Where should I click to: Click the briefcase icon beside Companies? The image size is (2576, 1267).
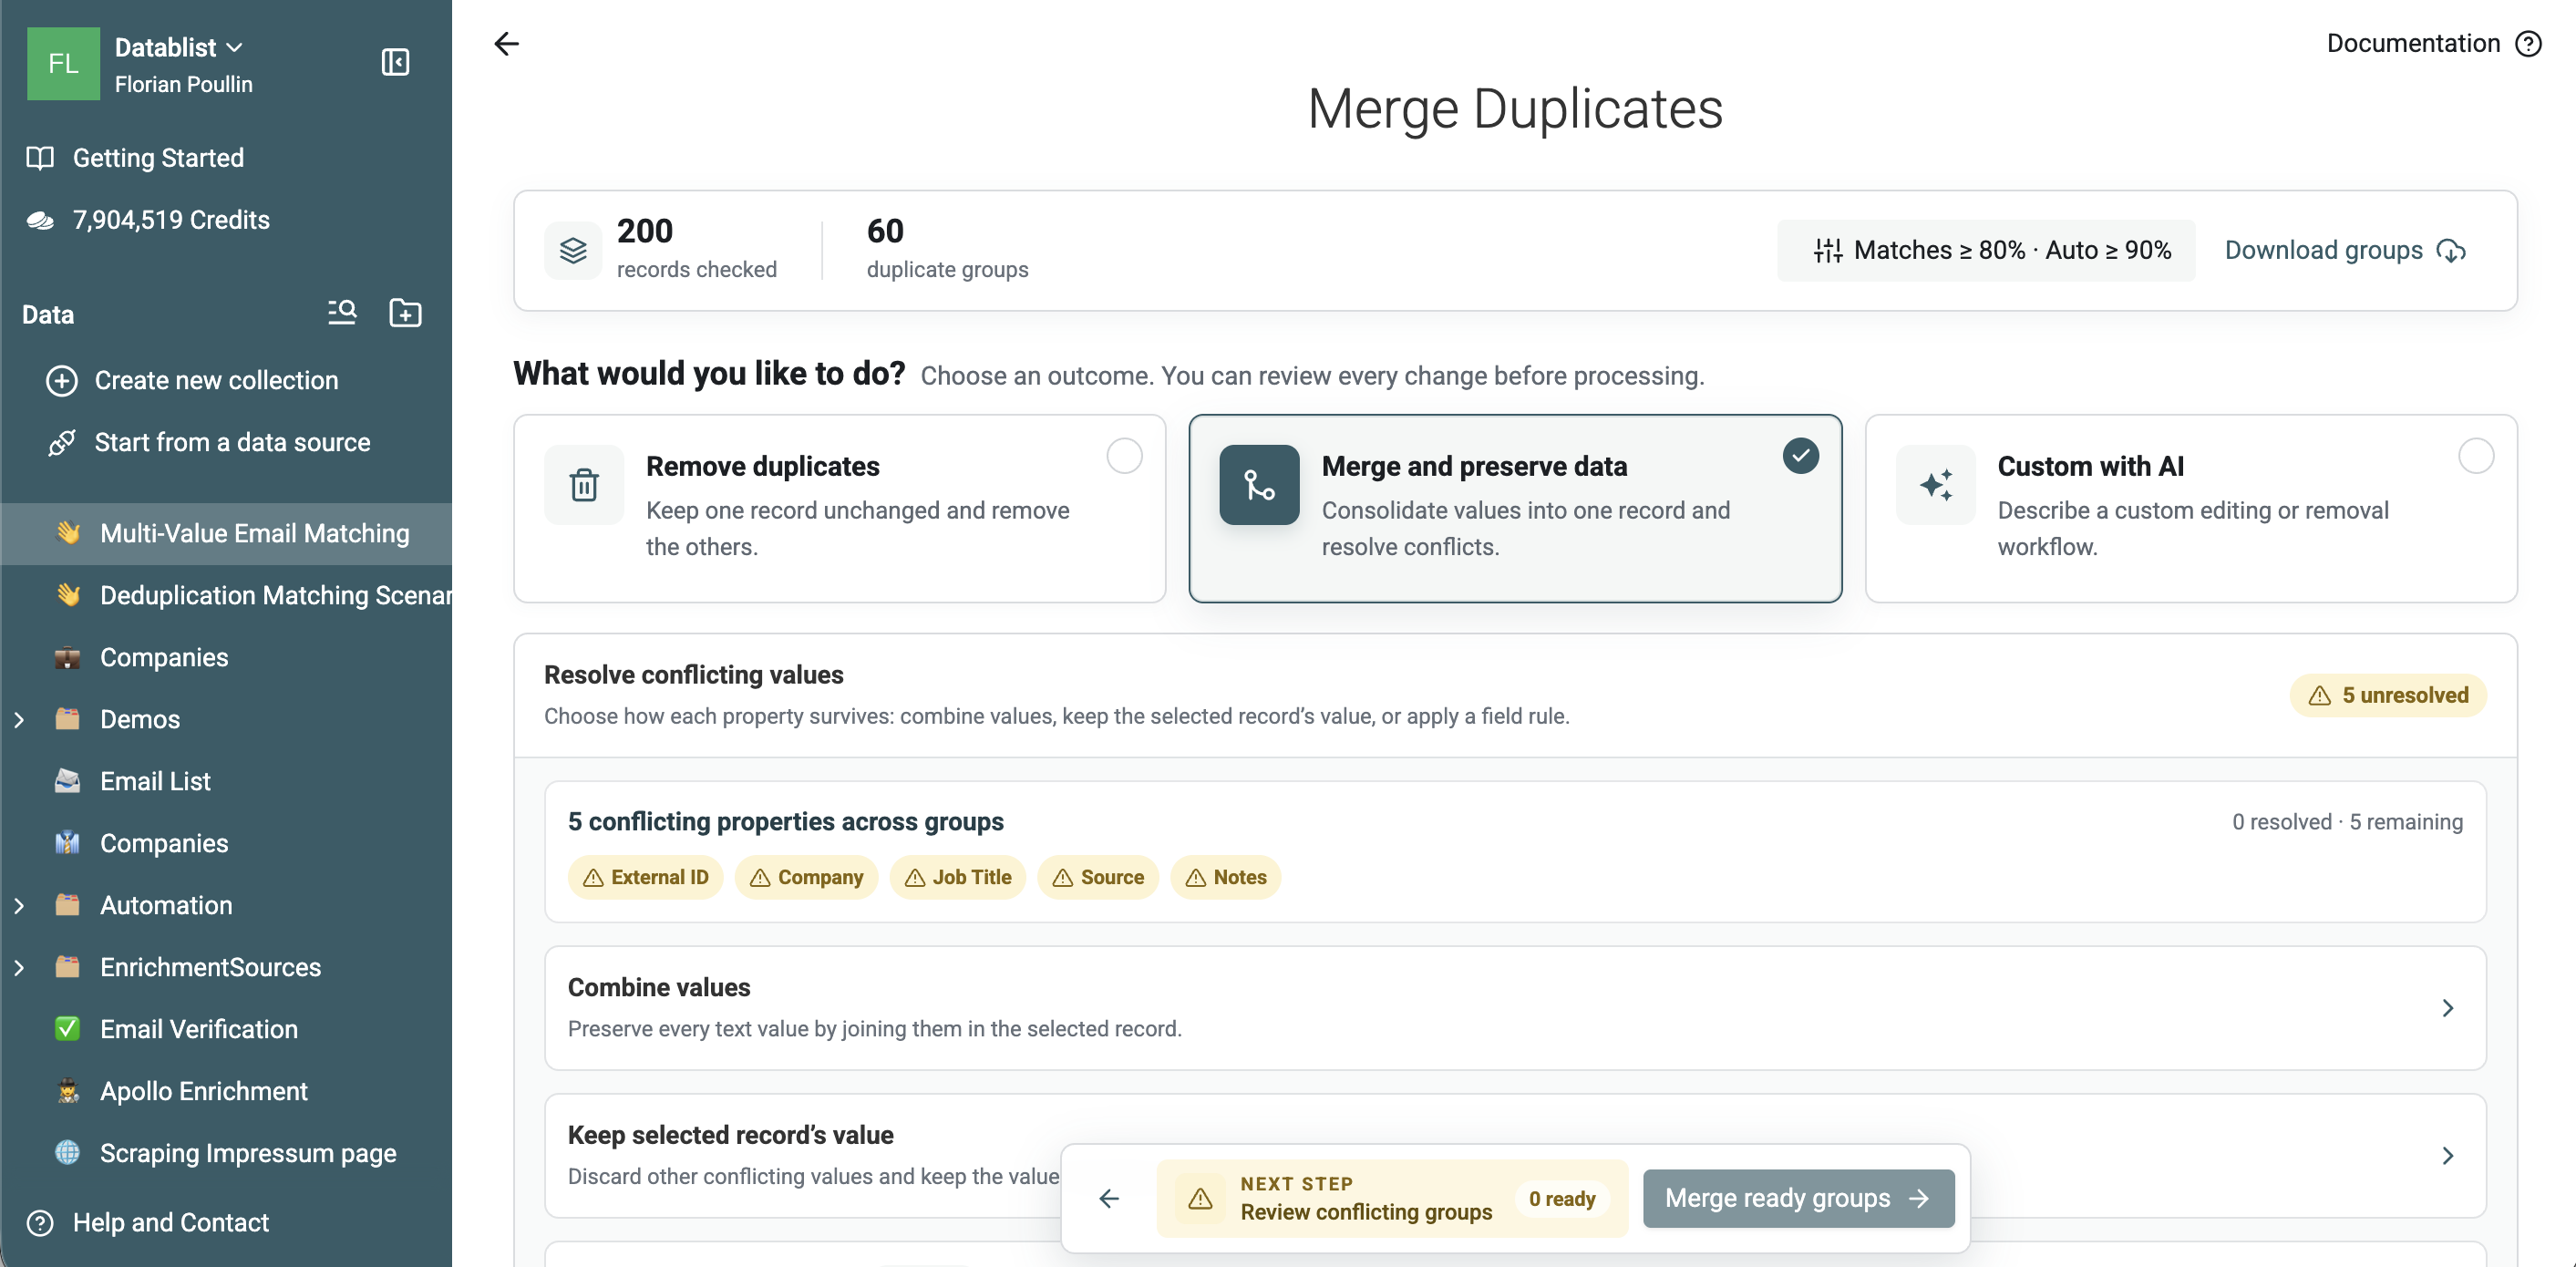[67, 657]
